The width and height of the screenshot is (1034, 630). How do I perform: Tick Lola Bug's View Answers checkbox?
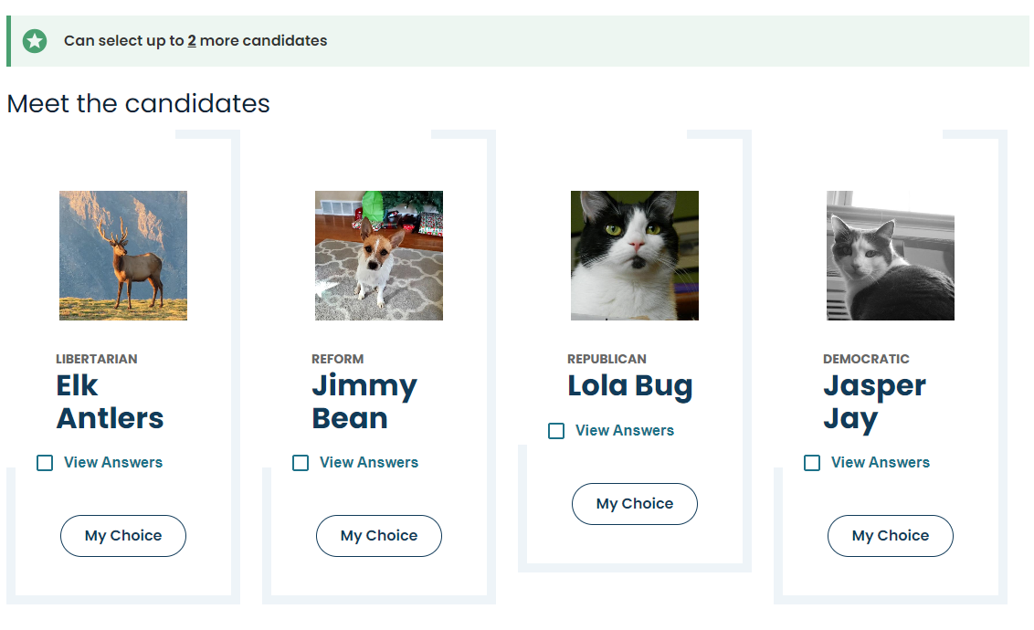click(x=556, y=431)
